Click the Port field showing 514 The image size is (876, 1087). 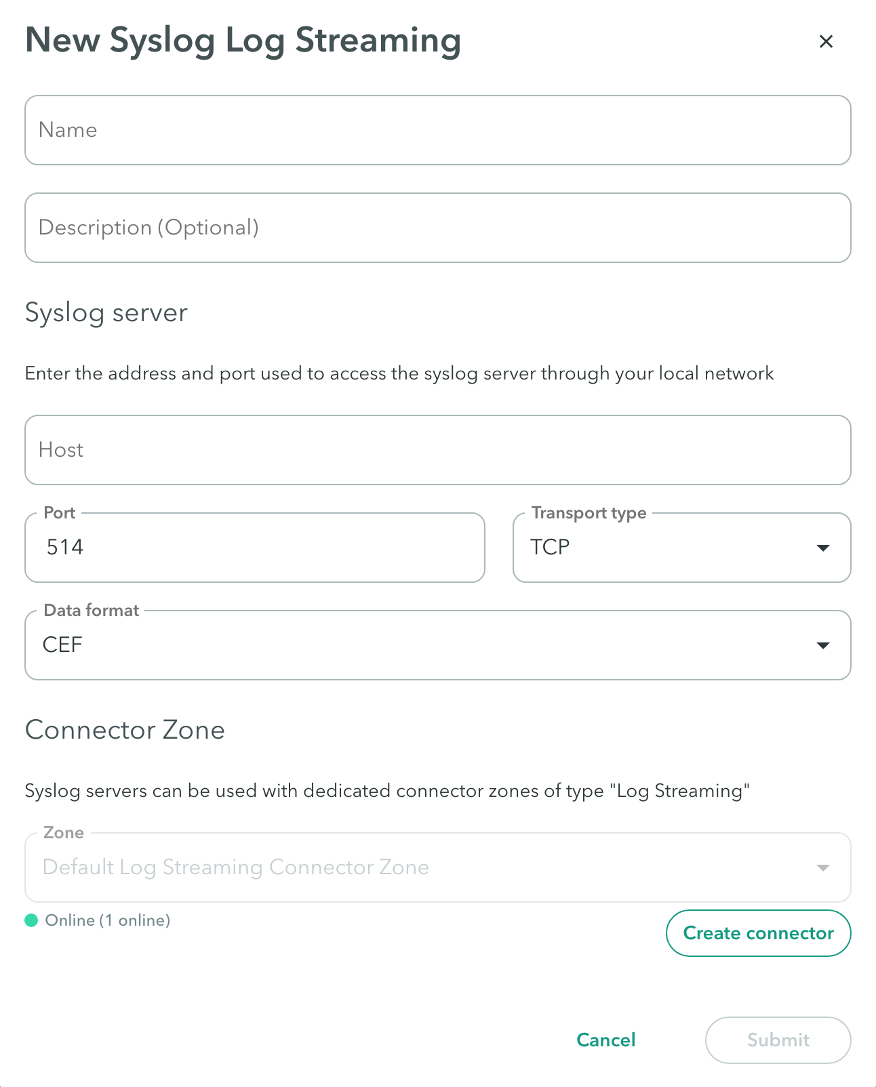[x=254, y=548]
